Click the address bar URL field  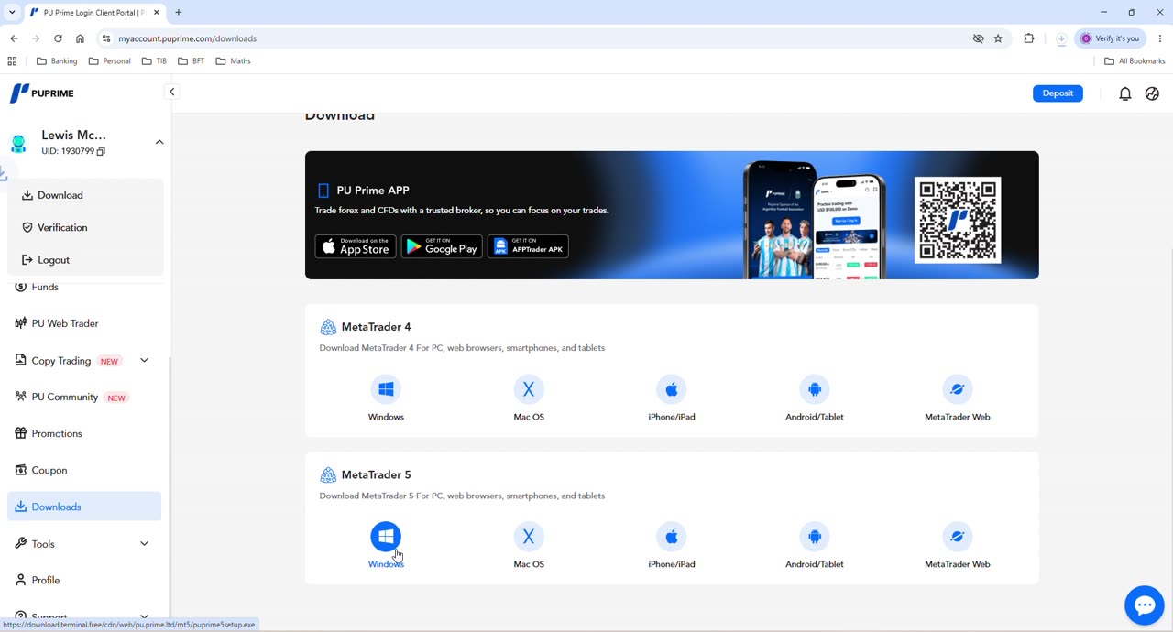click(x=532, y=38)
